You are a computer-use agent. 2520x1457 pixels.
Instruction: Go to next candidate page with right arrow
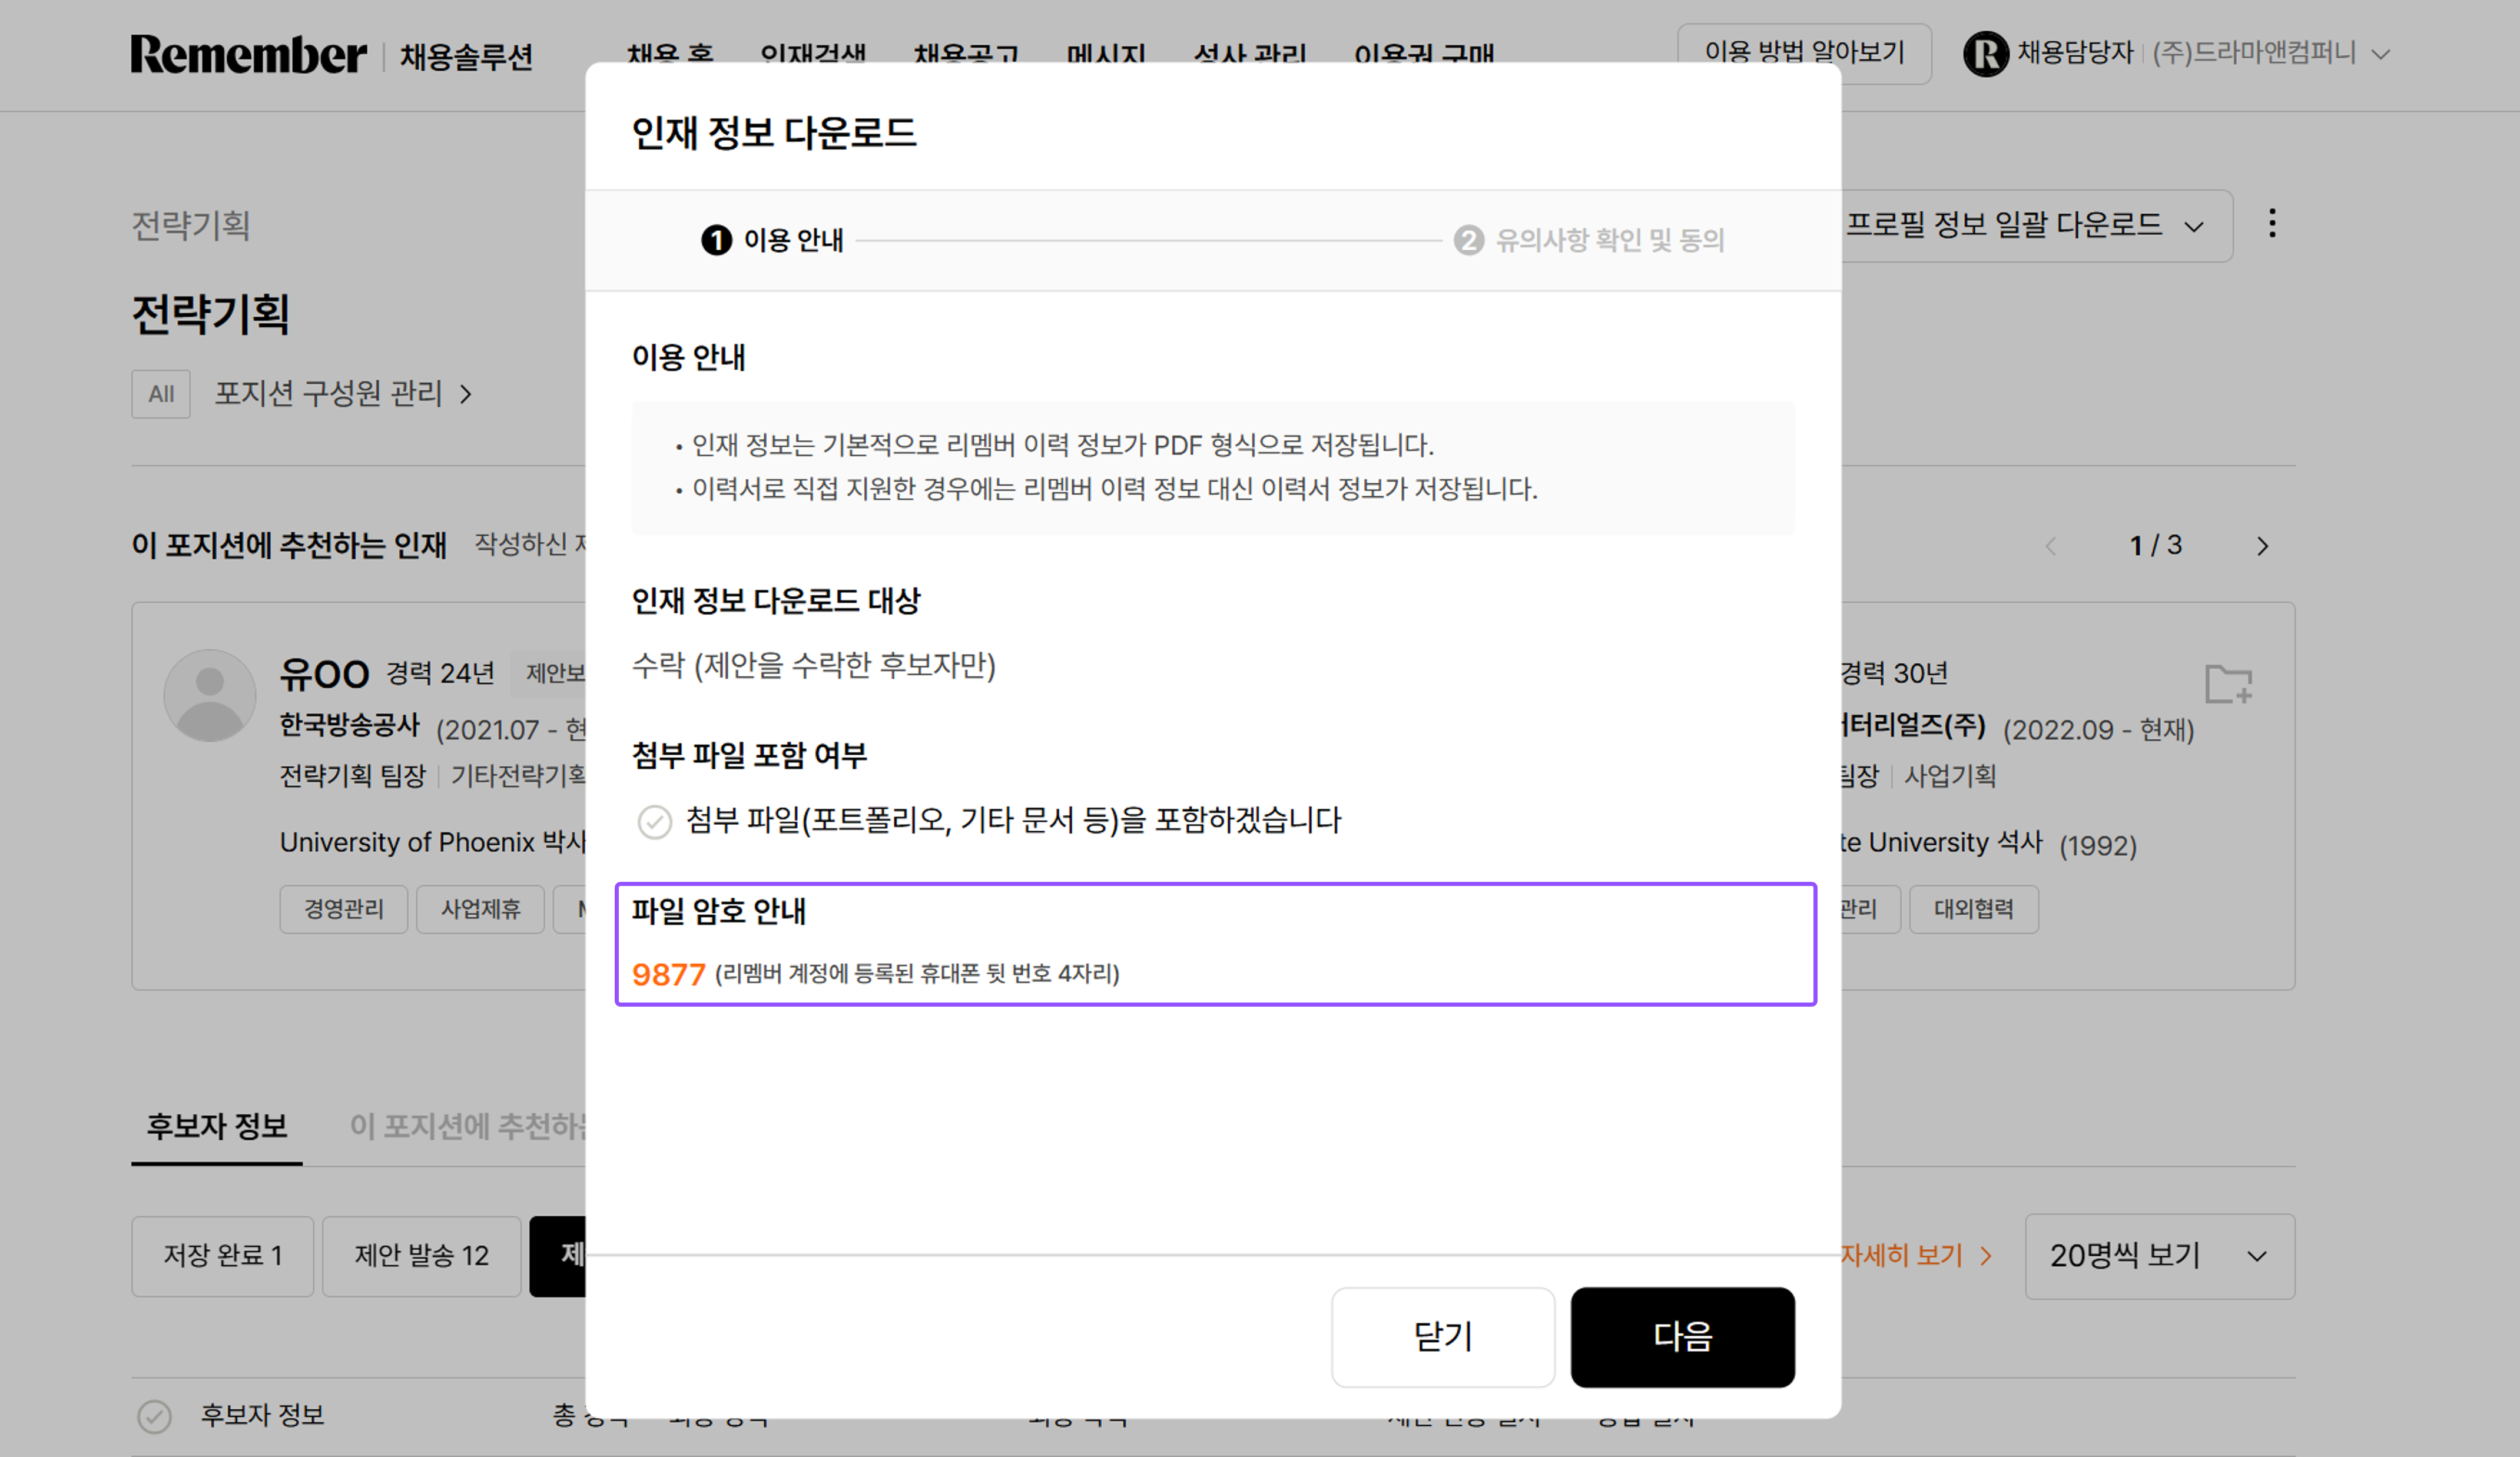coord(2263,546)
